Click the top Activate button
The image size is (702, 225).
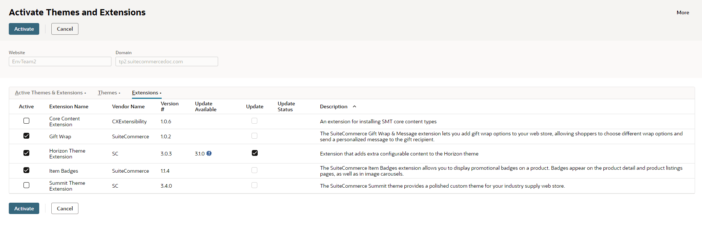tap(24, 29)
